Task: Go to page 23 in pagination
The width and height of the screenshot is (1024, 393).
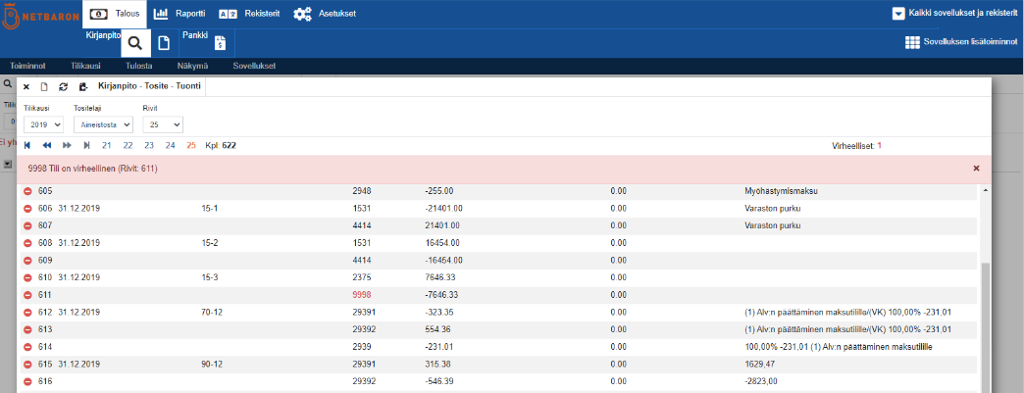Action: click(149, 145)
